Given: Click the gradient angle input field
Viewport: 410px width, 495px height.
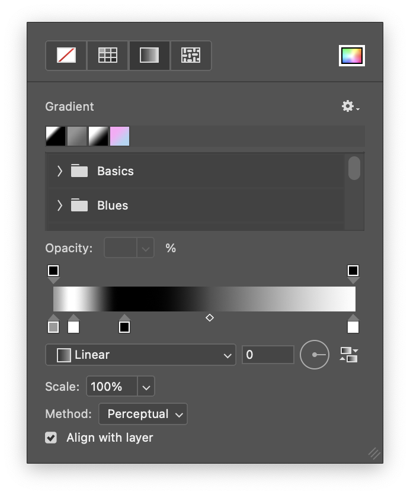Looking at the screenshot, I should (x=268, y=355).
